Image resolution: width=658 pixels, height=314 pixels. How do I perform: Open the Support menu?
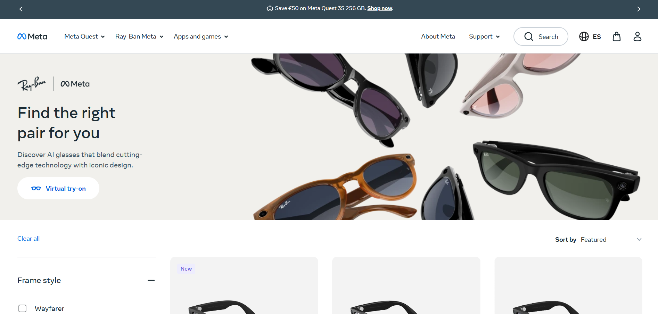484,36
